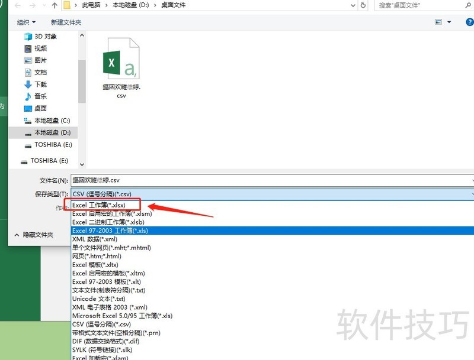
Task: Choose Excel 97-2003 工作簿(*.xls) type
Action: (273, 231)
